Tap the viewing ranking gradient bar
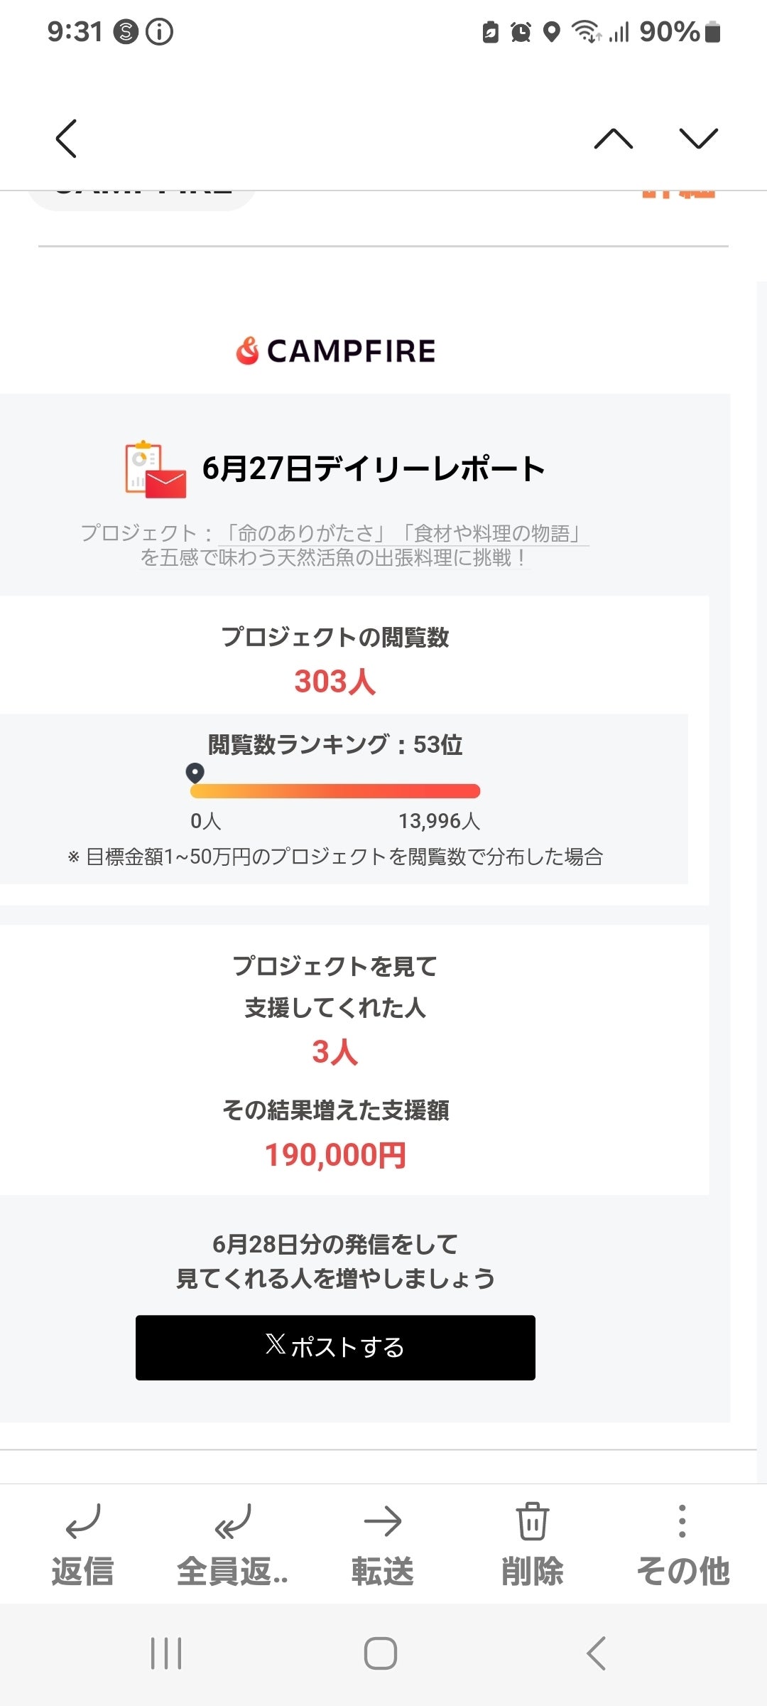The width and height of the screenshot is (767, 1706). click(335, 791)
